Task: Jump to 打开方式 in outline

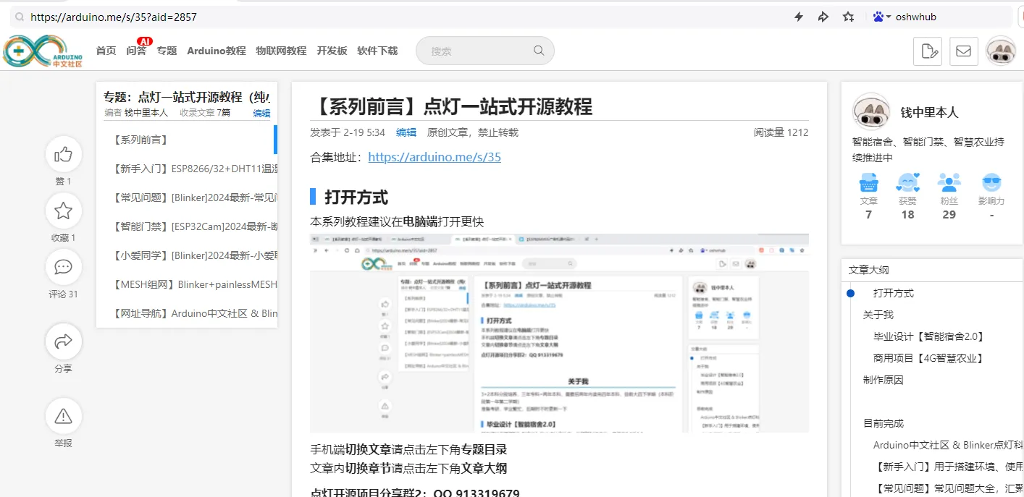Action: click(x=894, y=293)
